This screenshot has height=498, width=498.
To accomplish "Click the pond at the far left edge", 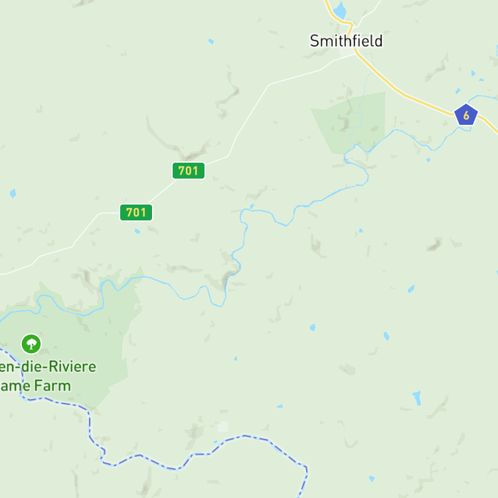I will click(x=13, y=193).
